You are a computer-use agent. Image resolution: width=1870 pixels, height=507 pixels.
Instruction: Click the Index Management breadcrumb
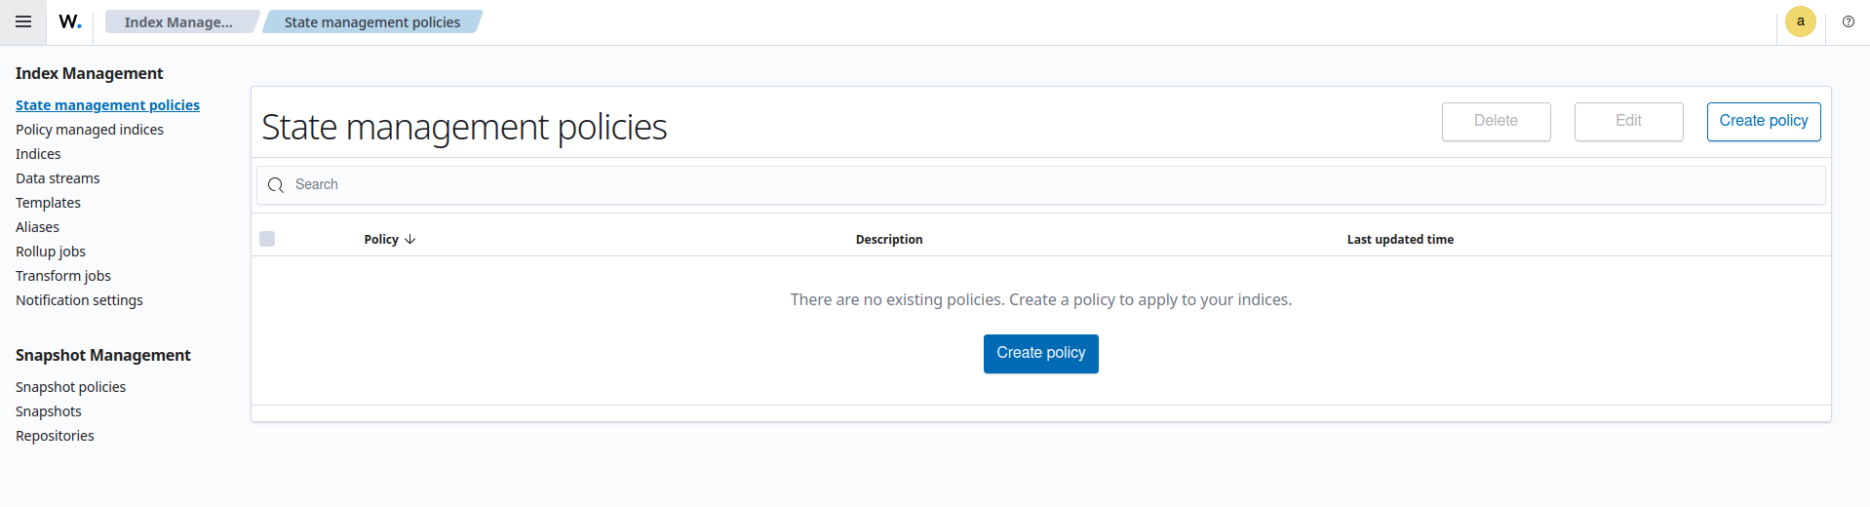[178, 22]
